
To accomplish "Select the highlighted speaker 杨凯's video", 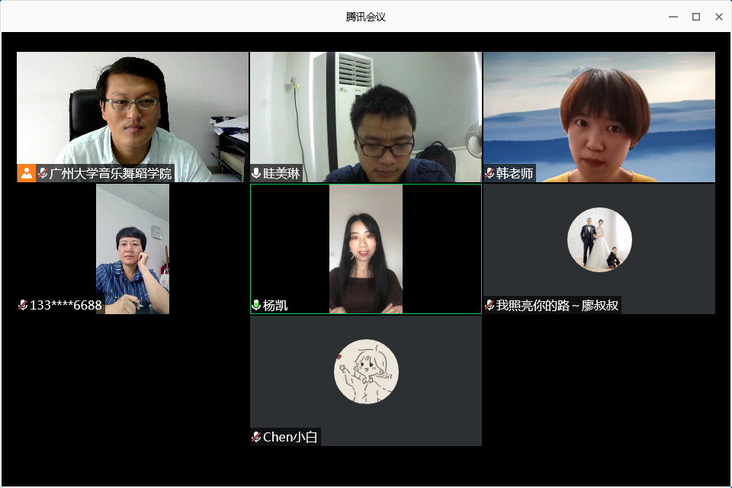I will coord(365,249).
